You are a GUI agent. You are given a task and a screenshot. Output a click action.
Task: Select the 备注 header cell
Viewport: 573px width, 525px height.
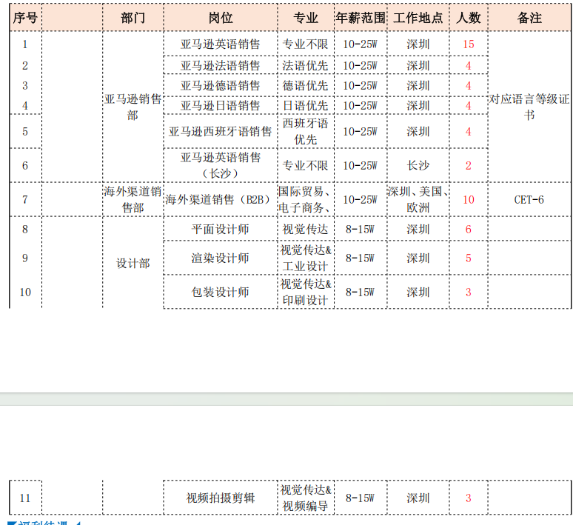tap(529, 18)
